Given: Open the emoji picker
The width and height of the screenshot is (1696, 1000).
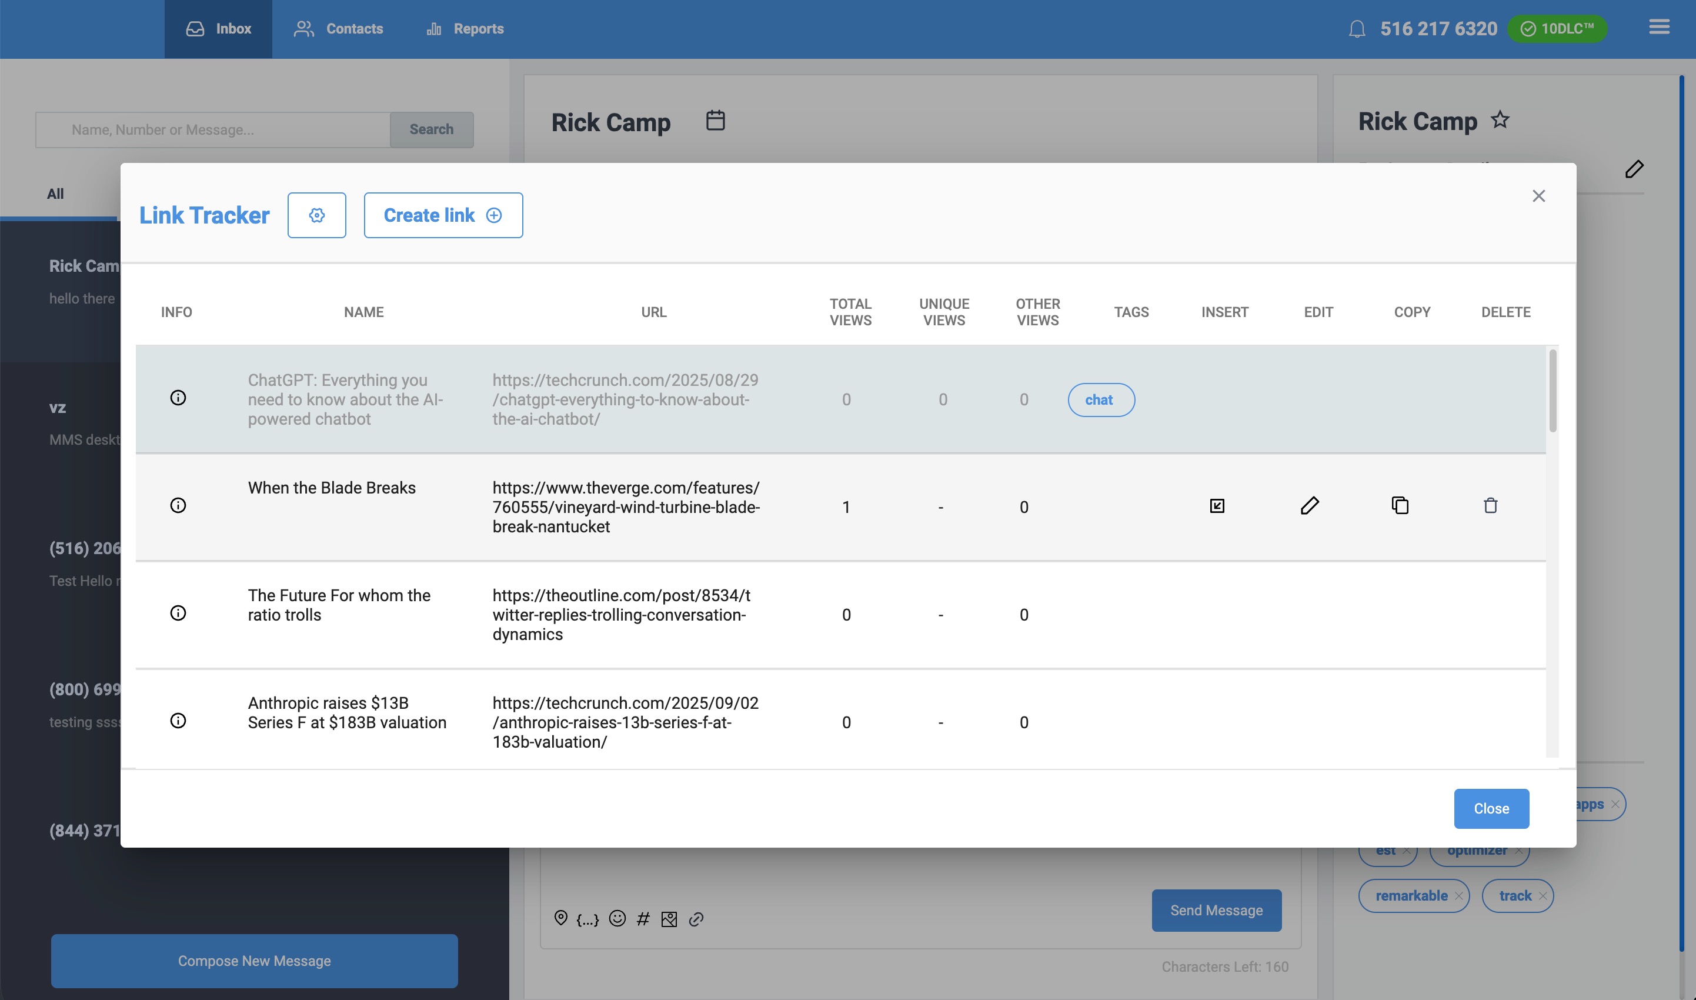Looking at the screenshot, I should (617, 918).
